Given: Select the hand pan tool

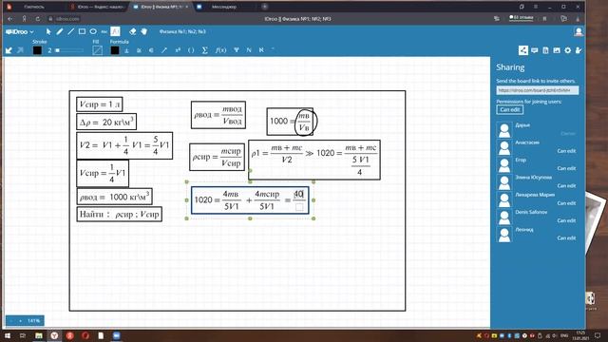Looking at the screenshot, I should [143, 31].
